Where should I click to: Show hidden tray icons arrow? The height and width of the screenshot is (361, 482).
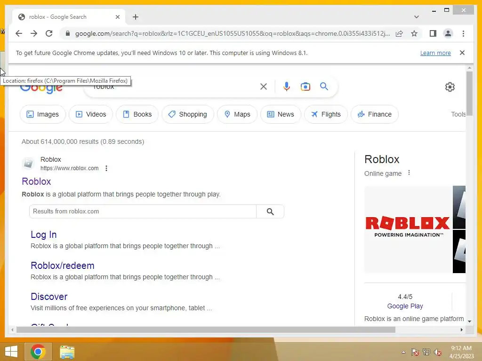pyautogui.click(x=403, y=352)
